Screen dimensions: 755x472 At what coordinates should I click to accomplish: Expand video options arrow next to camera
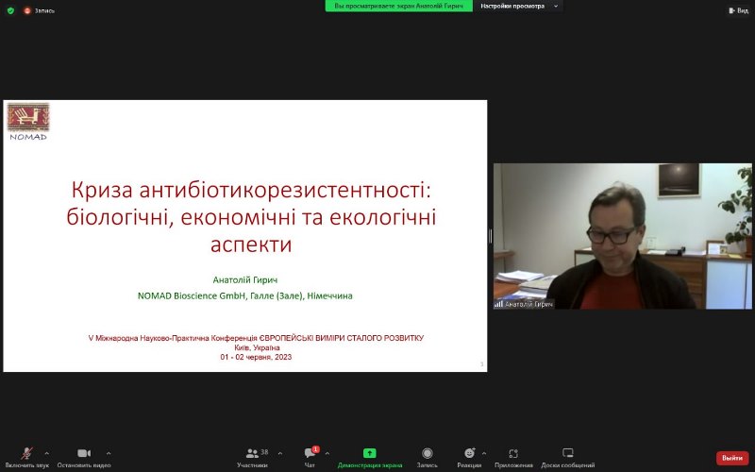point(109,453)
